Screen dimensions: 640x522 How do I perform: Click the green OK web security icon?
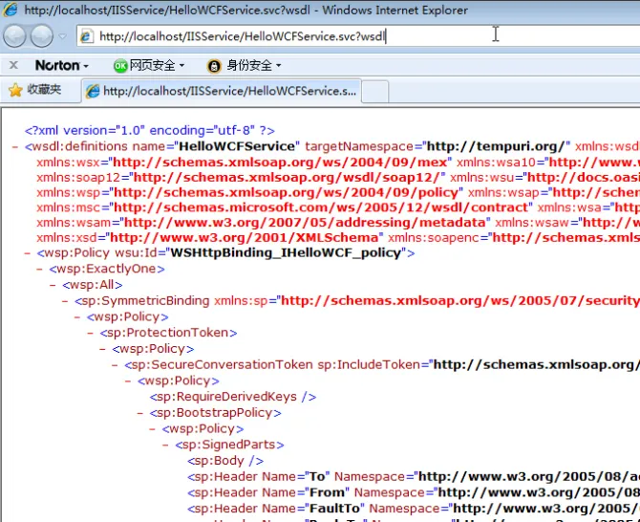pyautogui.click(x=120, y=66)
